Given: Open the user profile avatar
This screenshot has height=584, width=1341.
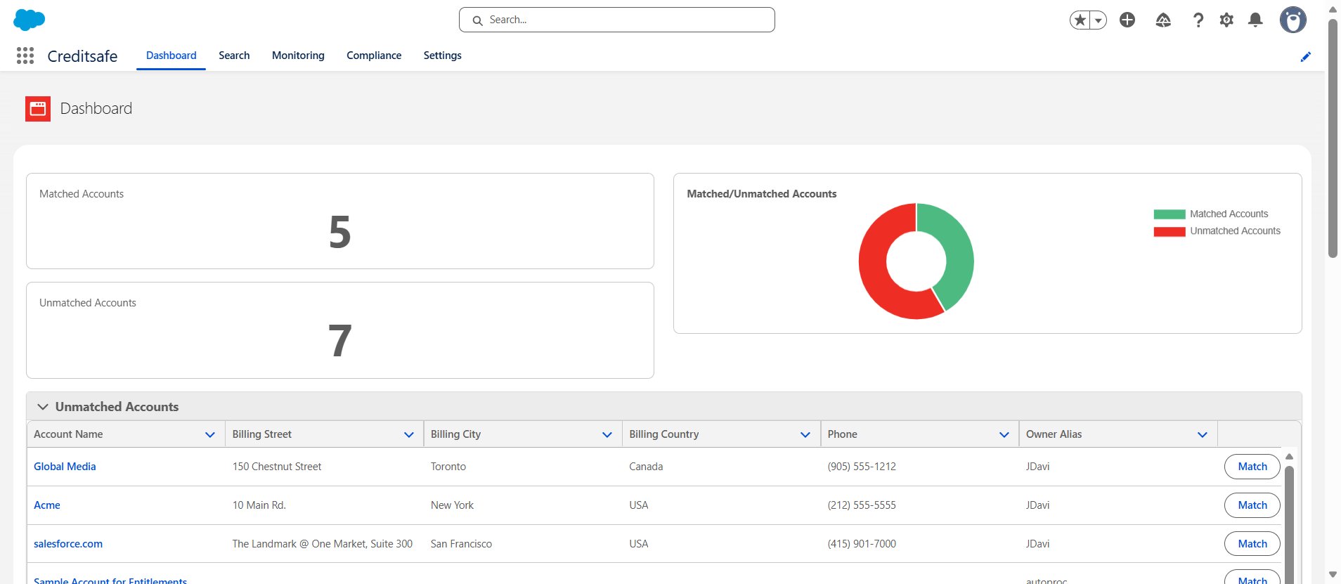Looking at the screenshot, I should click(x=1293, y=20).
